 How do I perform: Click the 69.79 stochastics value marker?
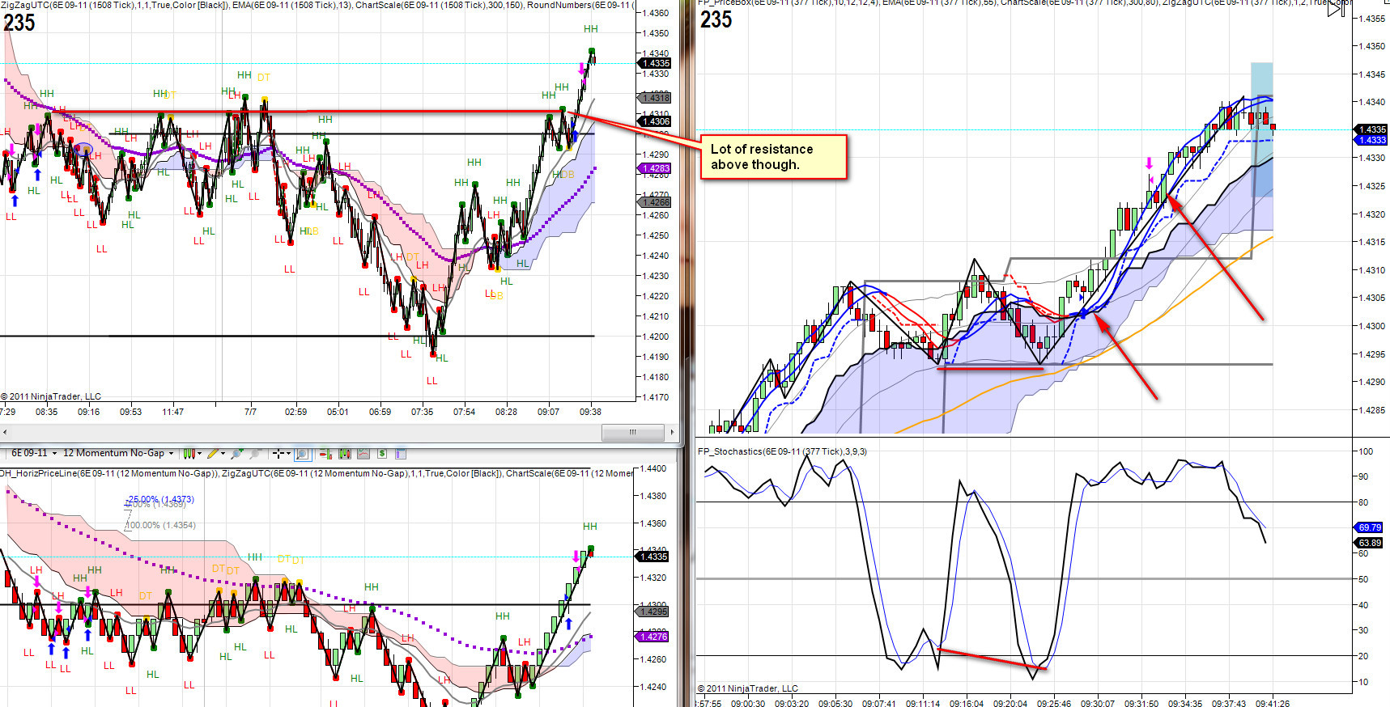[1370, 527]
